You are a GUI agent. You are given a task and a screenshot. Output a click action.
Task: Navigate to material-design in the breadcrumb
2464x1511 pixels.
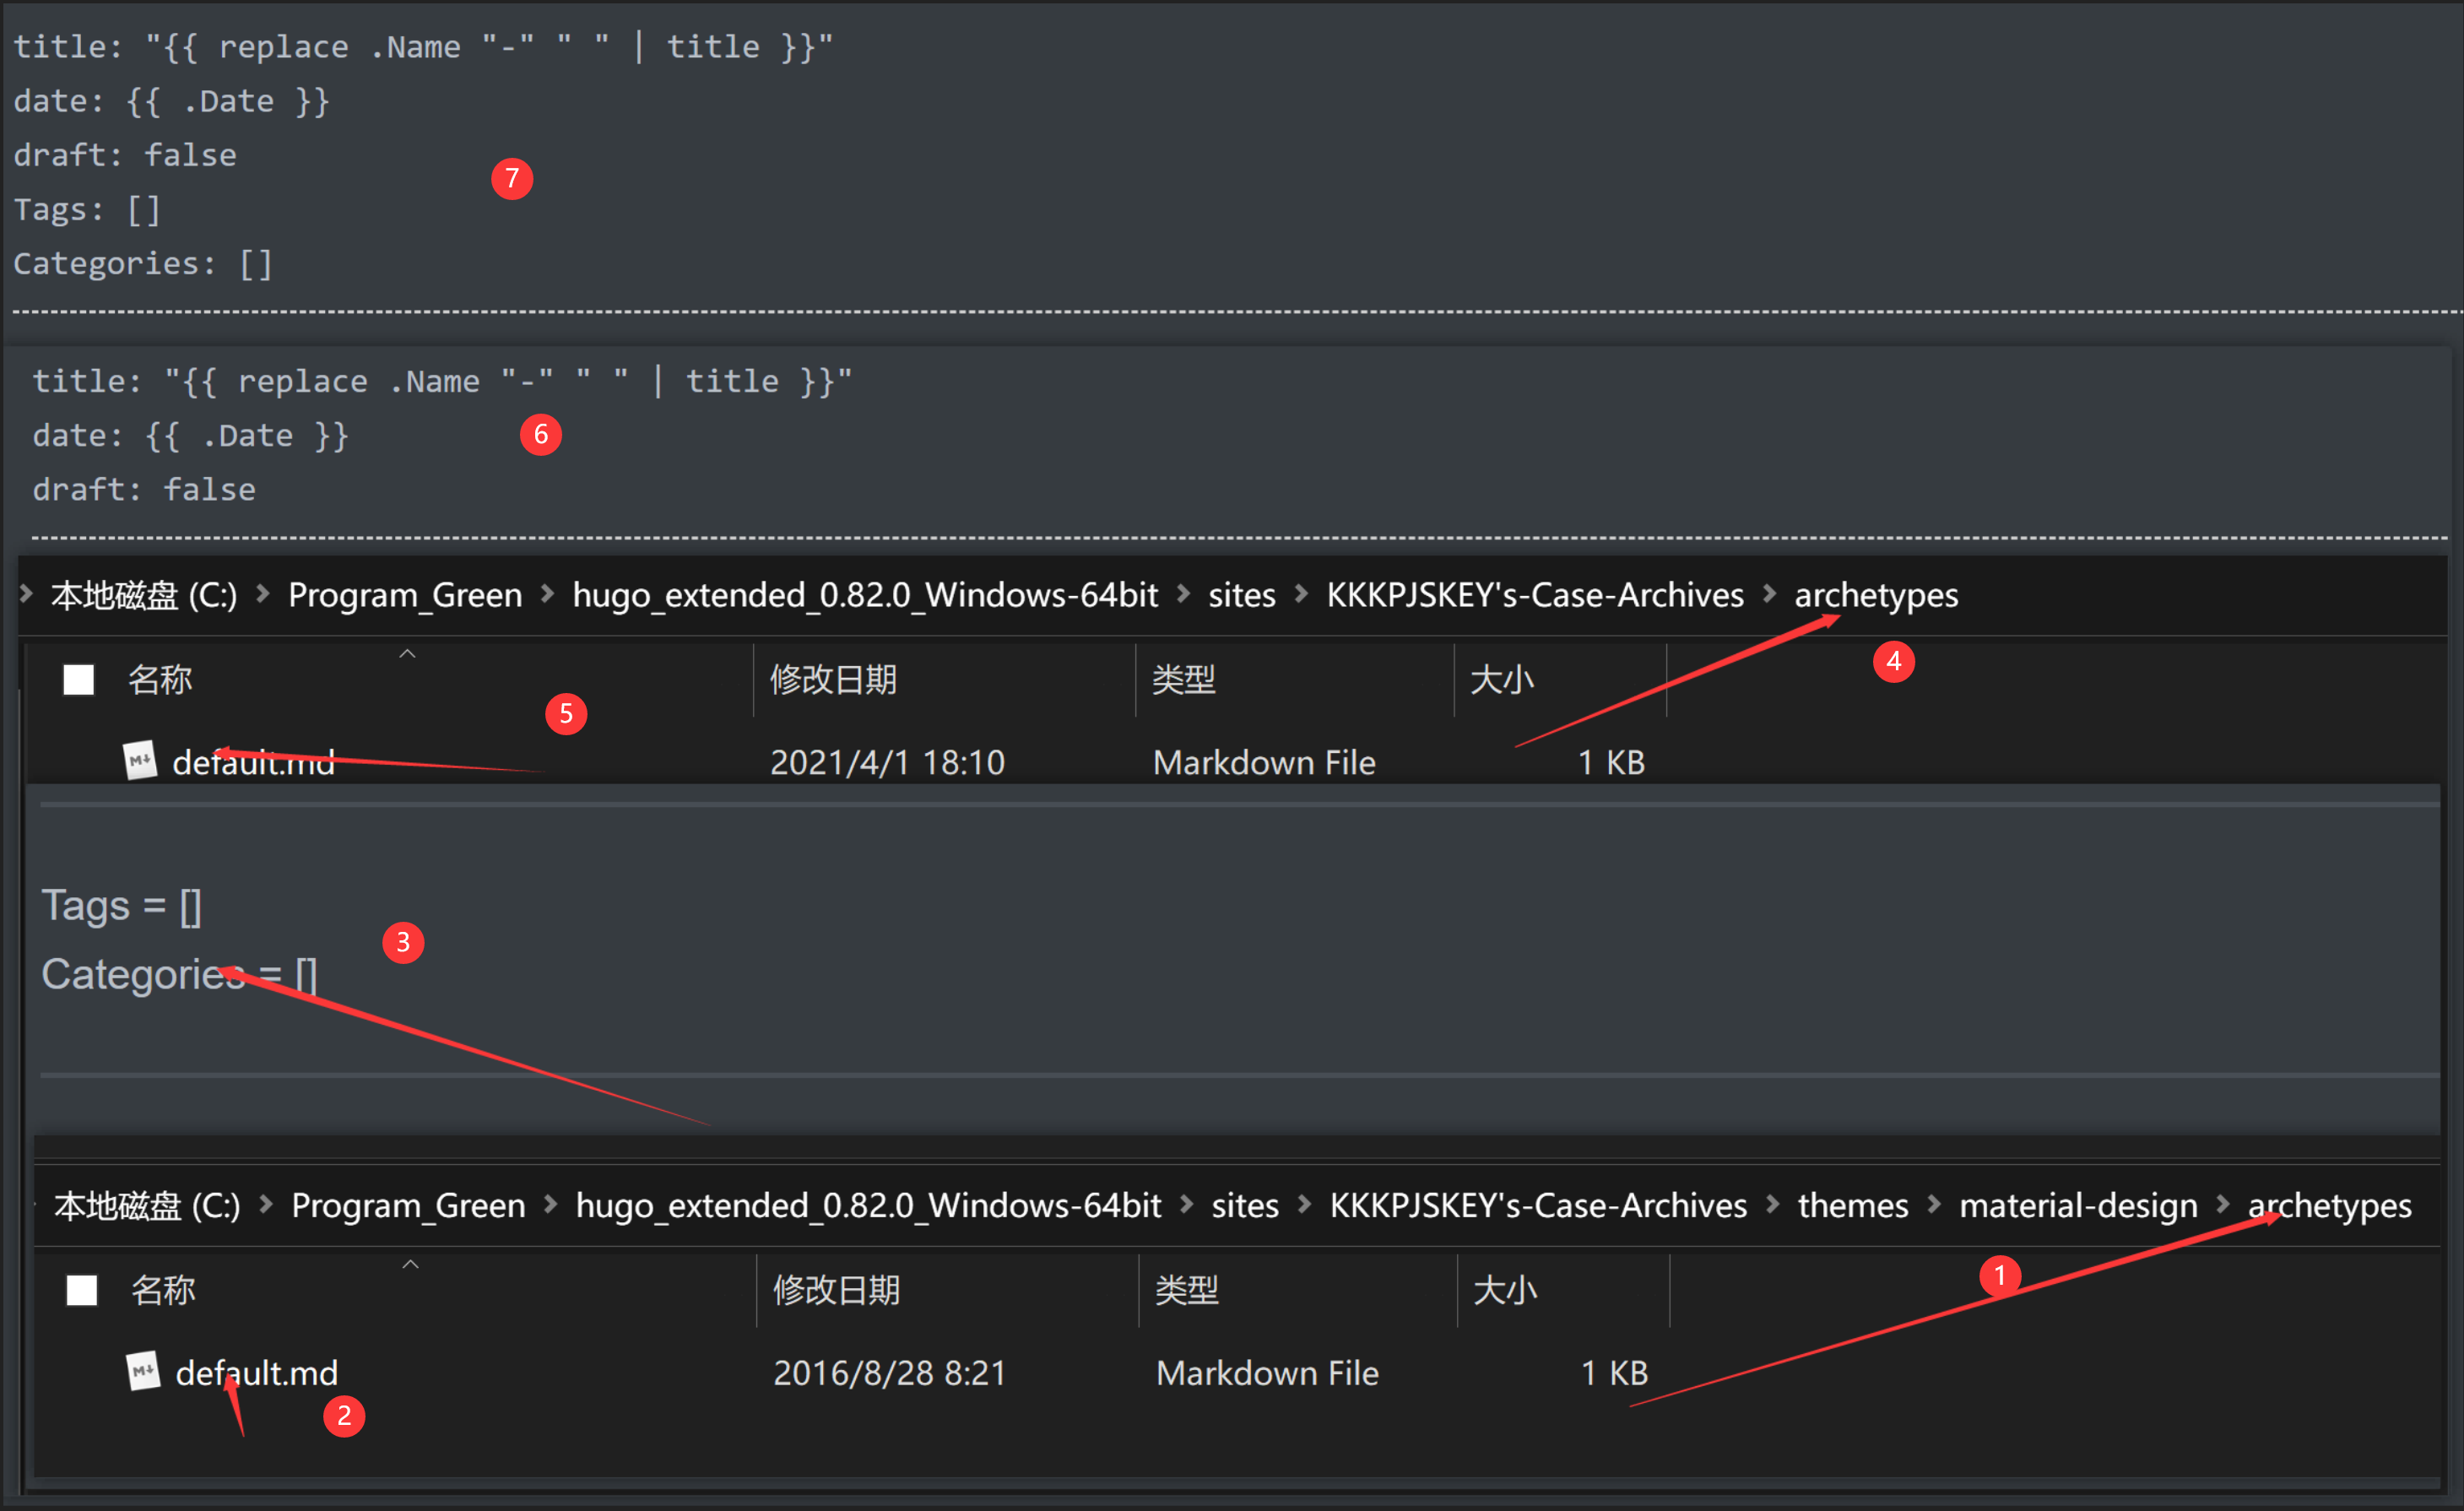(x=2077, y=1205)
